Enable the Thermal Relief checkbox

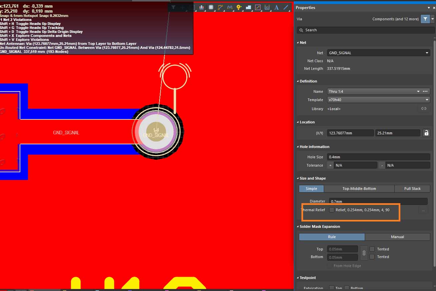point(332,210)
